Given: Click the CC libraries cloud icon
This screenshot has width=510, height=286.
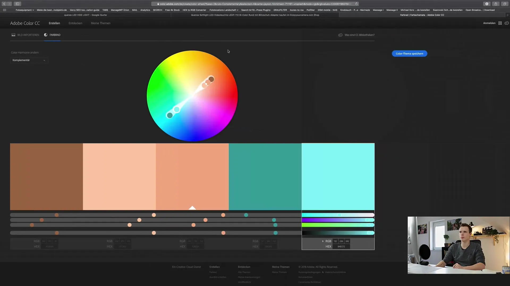Looking at the screenshot, I should point(340,35).
